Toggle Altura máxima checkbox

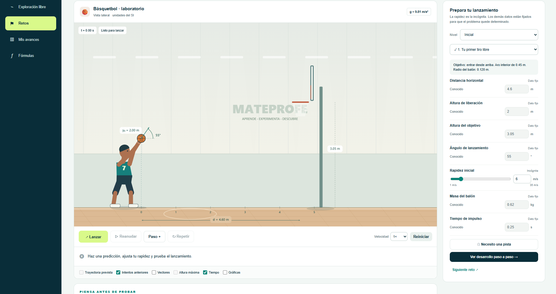click(x=176, y=272)
